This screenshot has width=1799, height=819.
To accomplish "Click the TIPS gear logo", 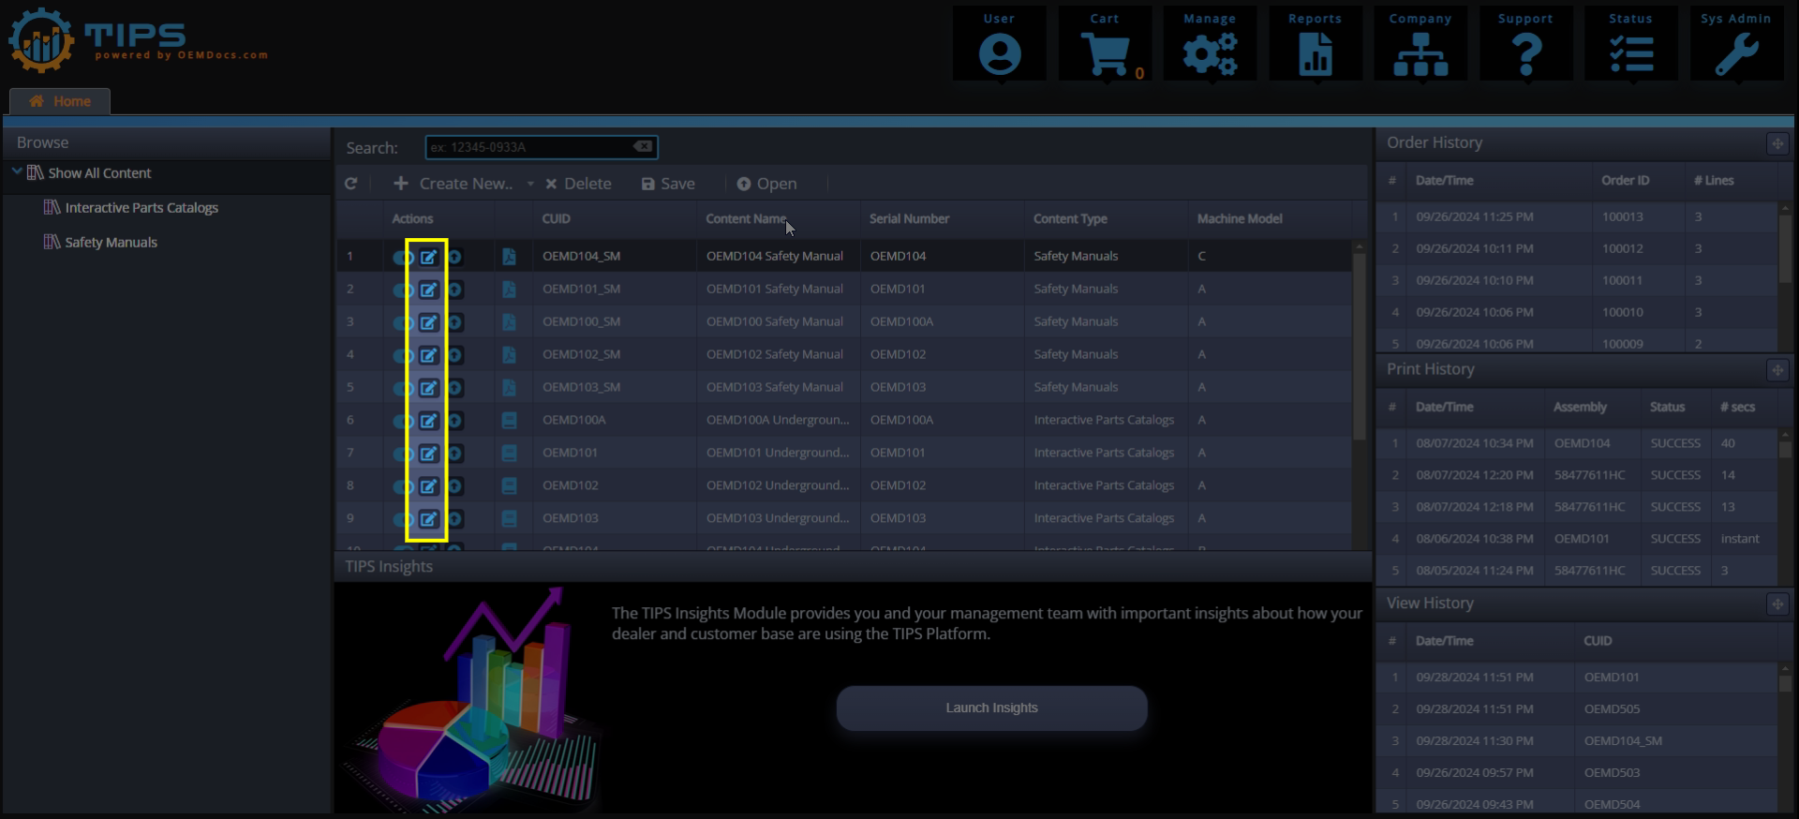I will (41, 40).
